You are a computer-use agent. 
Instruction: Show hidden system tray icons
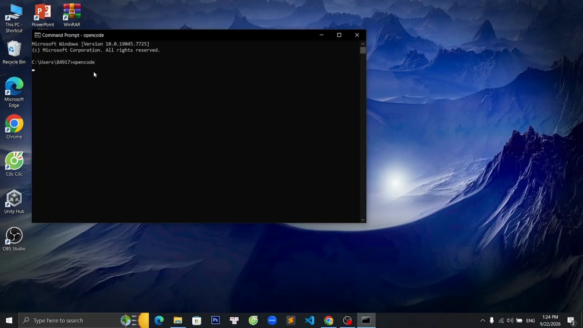click(482, 320)
